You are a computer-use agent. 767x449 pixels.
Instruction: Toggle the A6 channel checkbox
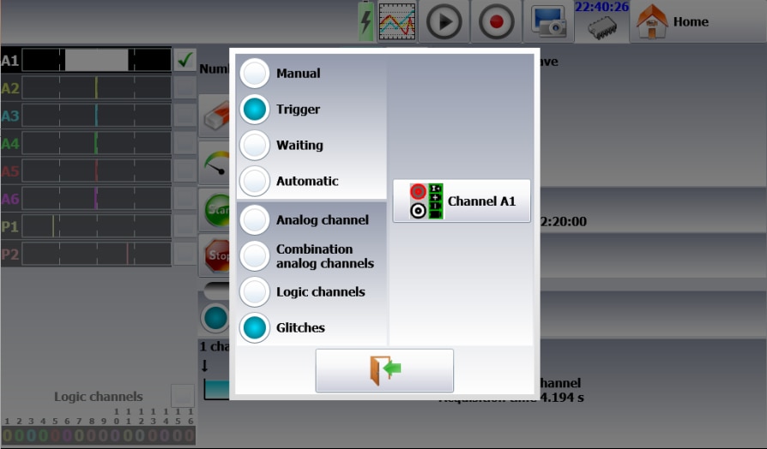click(185, 198)
